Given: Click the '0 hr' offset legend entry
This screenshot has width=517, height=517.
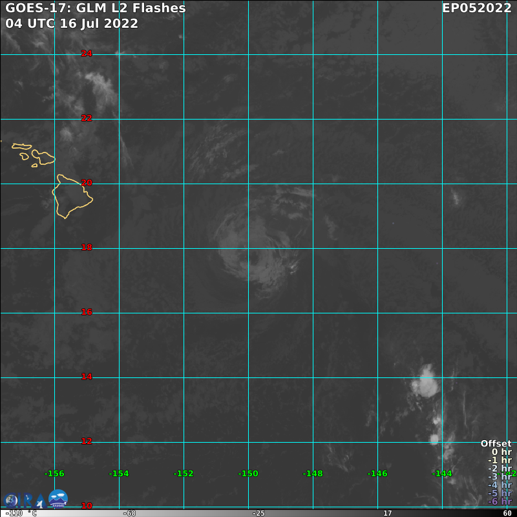Looking at the screenshot, I should pos(501,452).
